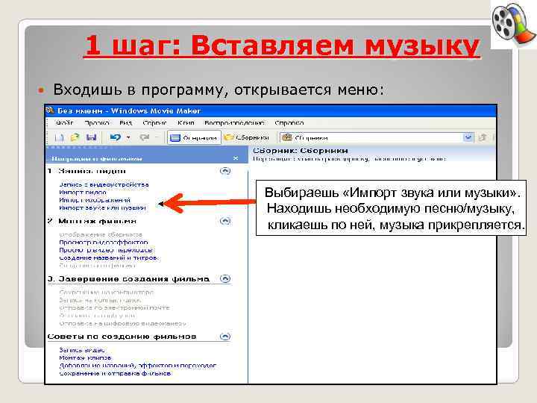Open the Справка menu
537x403 pixels.
289,122
